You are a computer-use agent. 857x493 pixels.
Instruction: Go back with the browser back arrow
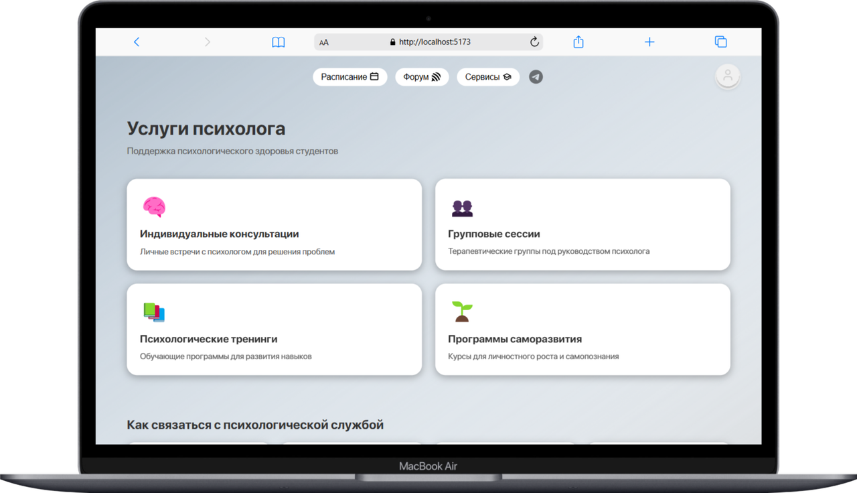coord(137,42)
